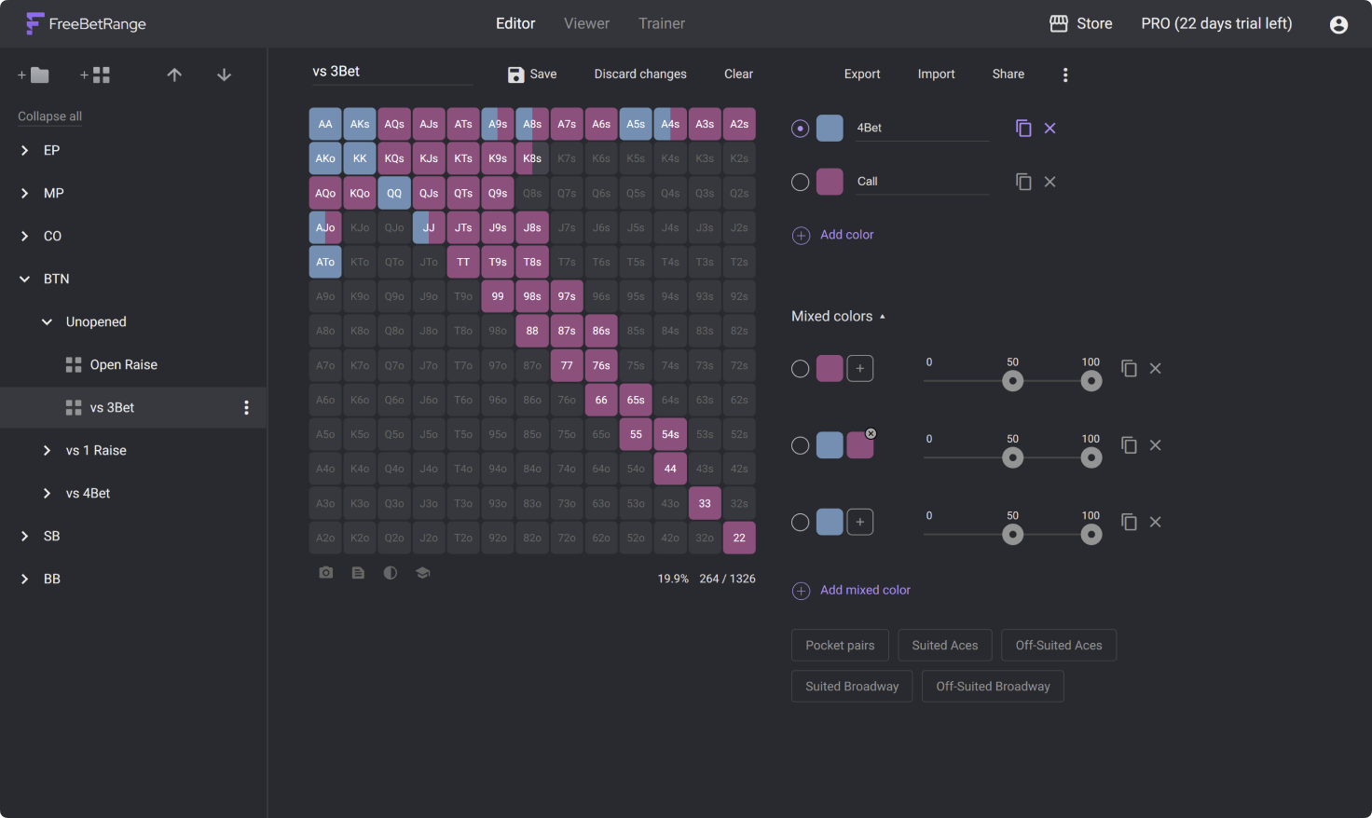Image resolution: width=1372 pixels, height=818 pixels.
Task: Open range notes via the document icon
Action: [358, 572]
